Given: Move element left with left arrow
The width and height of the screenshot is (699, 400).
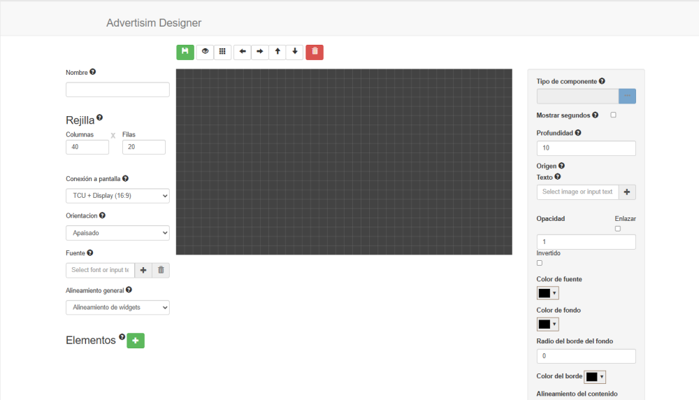Looking at the screenshot, I should pyautogui.click(x=242, y=52).
